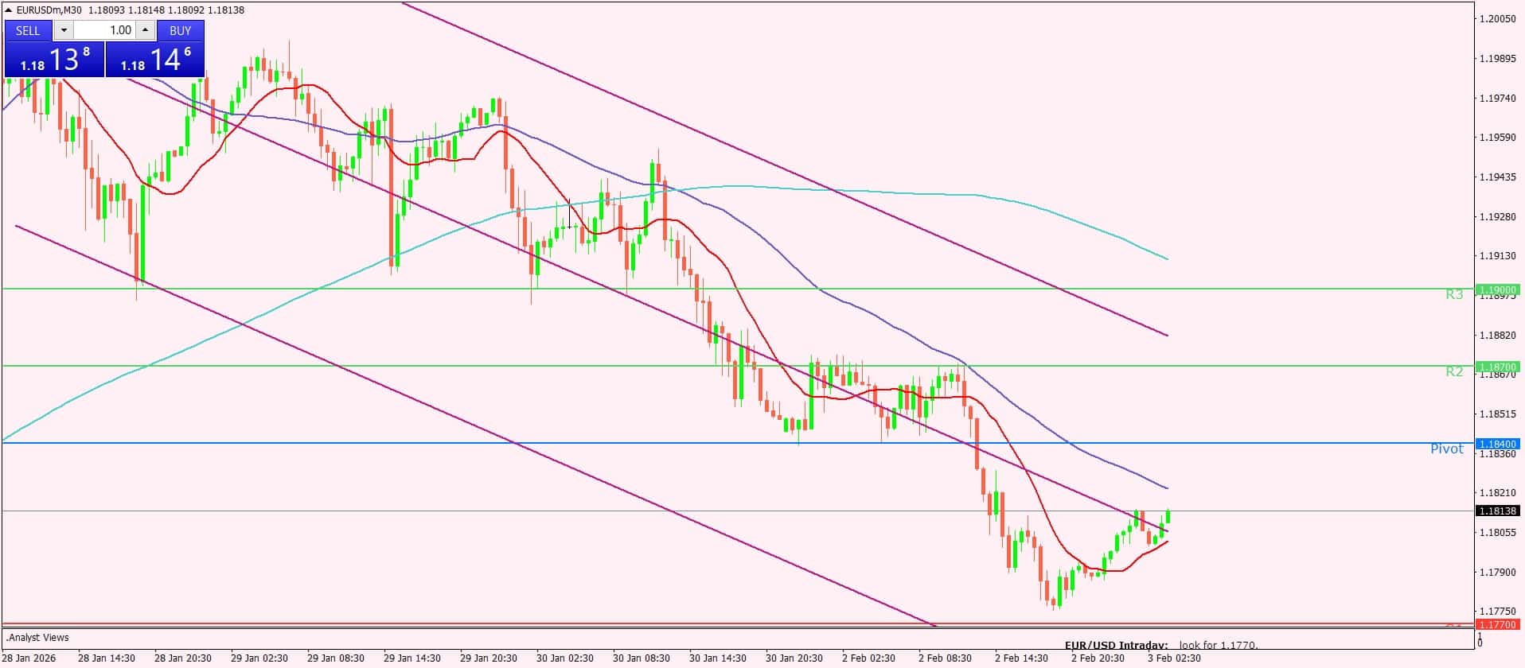
Task: Click the BUY button
Action: point(181,30)
